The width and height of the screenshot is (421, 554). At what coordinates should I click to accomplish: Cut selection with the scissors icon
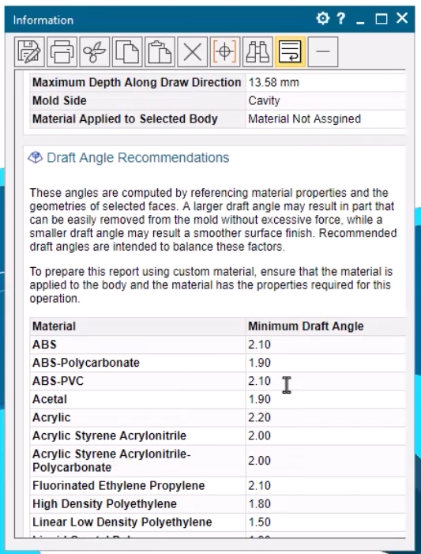[95, 52]
